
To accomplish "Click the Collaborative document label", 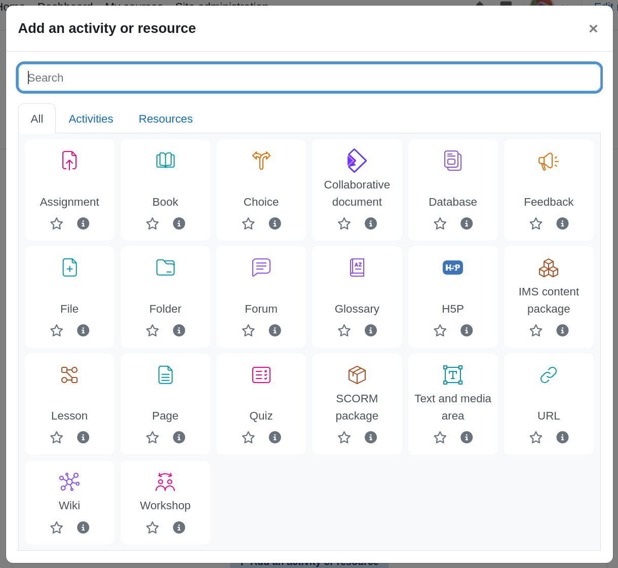I will tap(357, 193).
